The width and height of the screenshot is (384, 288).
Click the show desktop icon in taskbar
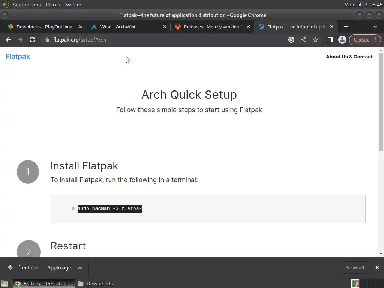(4, 283)
